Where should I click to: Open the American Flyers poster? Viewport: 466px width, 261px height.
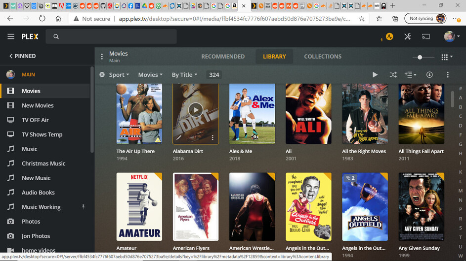click(x=196, y=207)
